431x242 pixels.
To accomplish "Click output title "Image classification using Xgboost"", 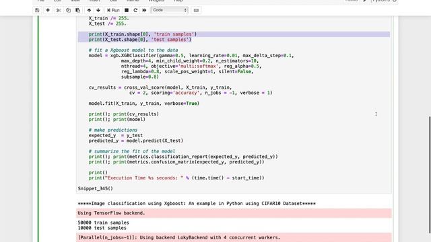I will (x=197, y=204).
